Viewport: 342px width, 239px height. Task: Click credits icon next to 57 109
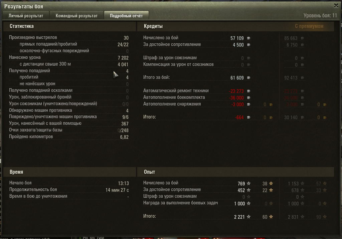click(x=248, y=38)
